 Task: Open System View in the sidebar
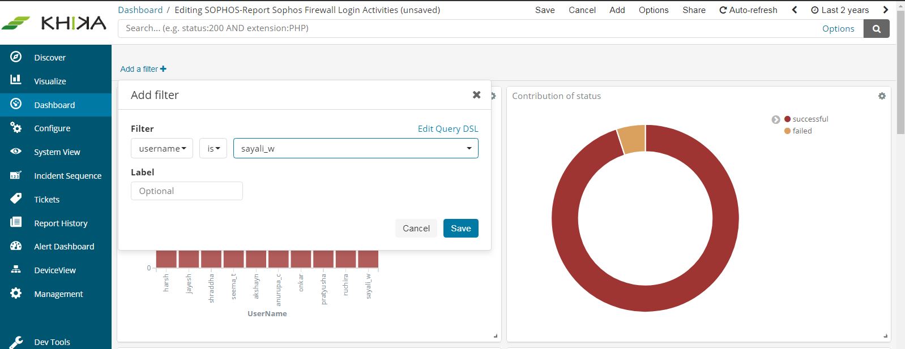click(57, 152)
